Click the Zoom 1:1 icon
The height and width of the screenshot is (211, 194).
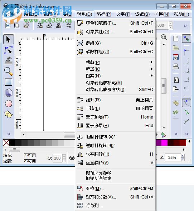[x=164, y=37]
